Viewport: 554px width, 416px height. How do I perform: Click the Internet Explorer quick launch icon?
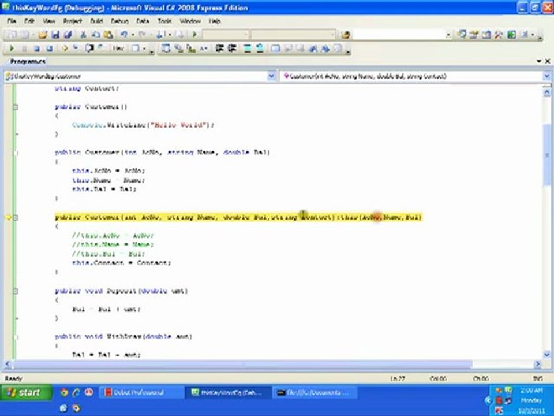tap(76, 392)
